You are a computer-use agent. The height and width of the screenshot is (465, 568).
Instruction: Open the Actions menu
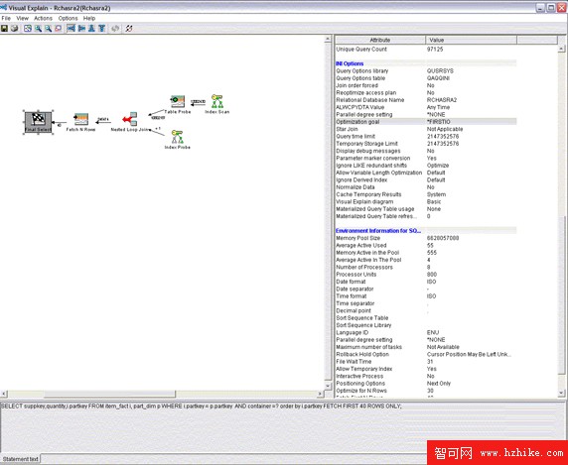click(x=43, y=18)
